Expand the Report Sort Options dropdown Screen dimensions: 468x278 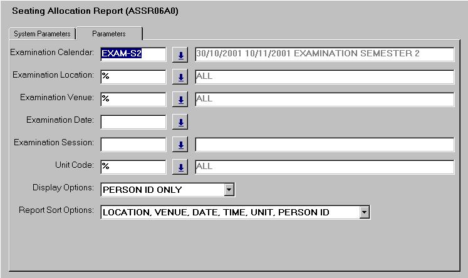point(365,213)
